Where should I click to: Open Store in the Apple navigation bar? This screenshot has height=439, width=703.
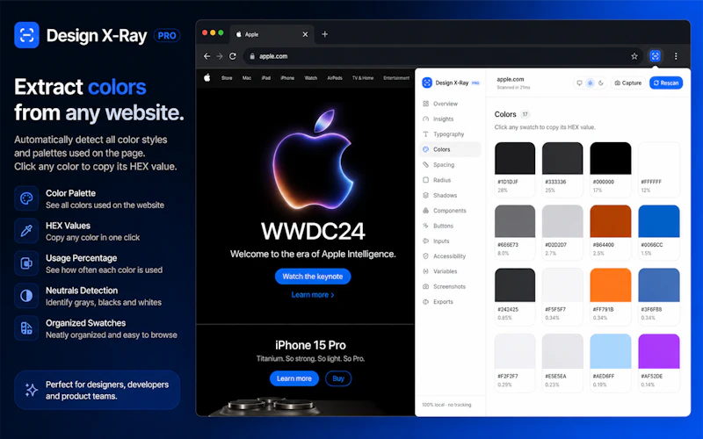(x=227, y=78)
